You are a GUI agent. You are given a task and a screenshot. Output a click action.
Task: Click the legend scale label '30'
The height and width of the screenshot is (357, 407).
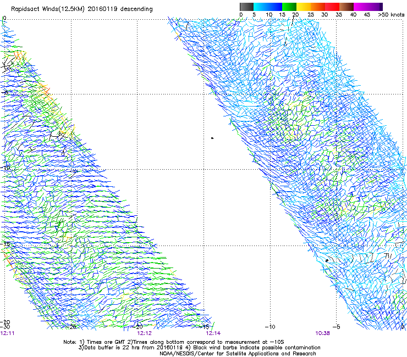click(x=324, y=15)
